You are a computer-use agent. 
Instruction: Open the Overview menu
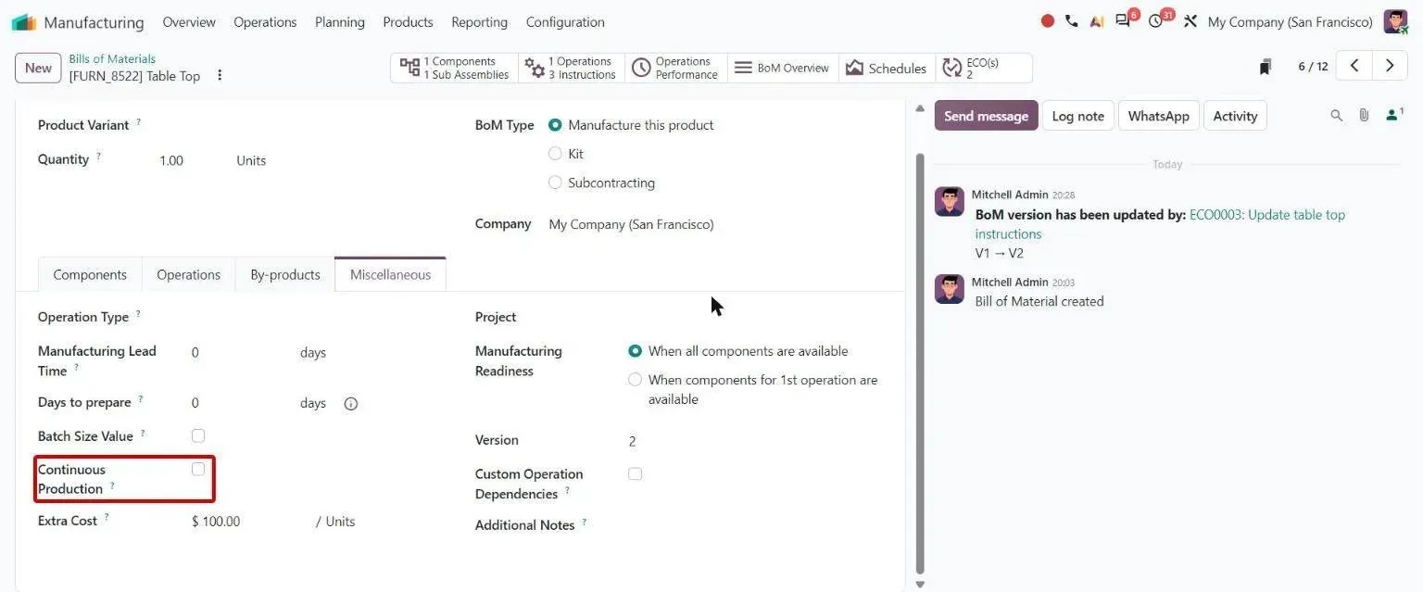coord(189,22)
